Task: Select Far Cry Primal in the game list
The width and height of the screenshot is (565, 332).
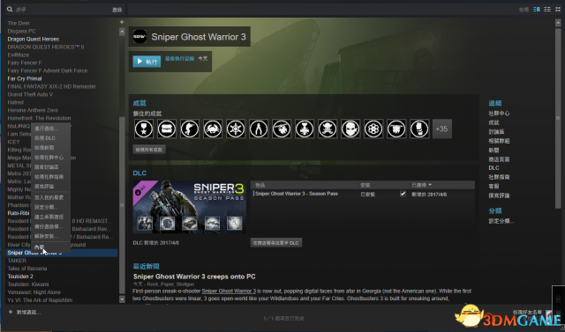Action: (x=25, y=78)
